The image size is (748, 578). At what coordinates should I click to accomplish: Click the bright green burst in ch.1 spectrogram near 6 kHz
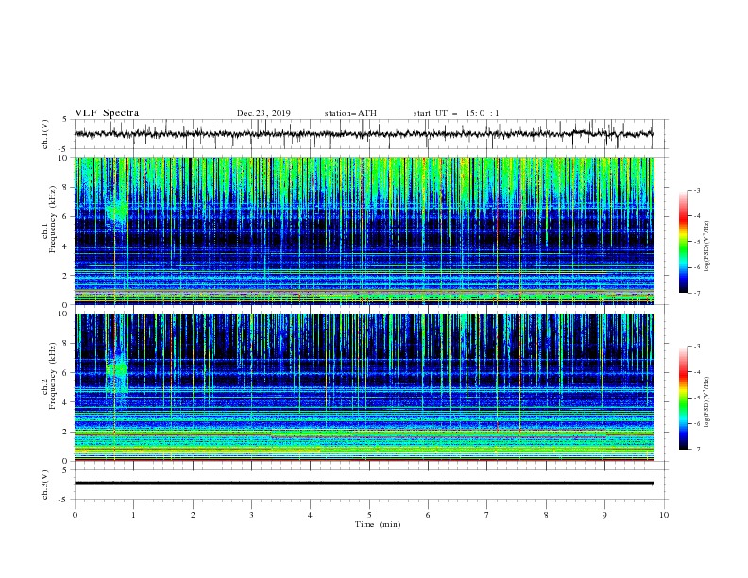[x=117, y=210]
